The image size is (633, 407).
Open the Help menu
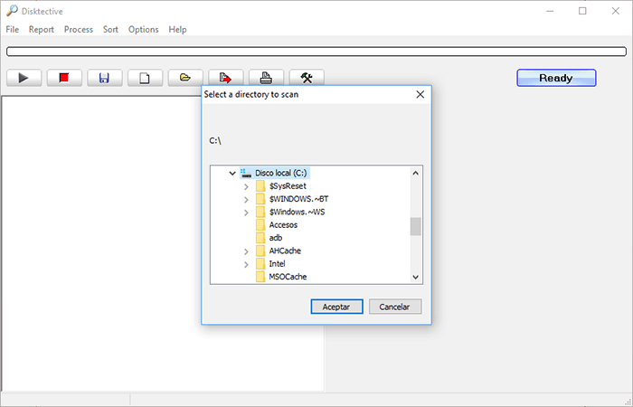point(177,30)
